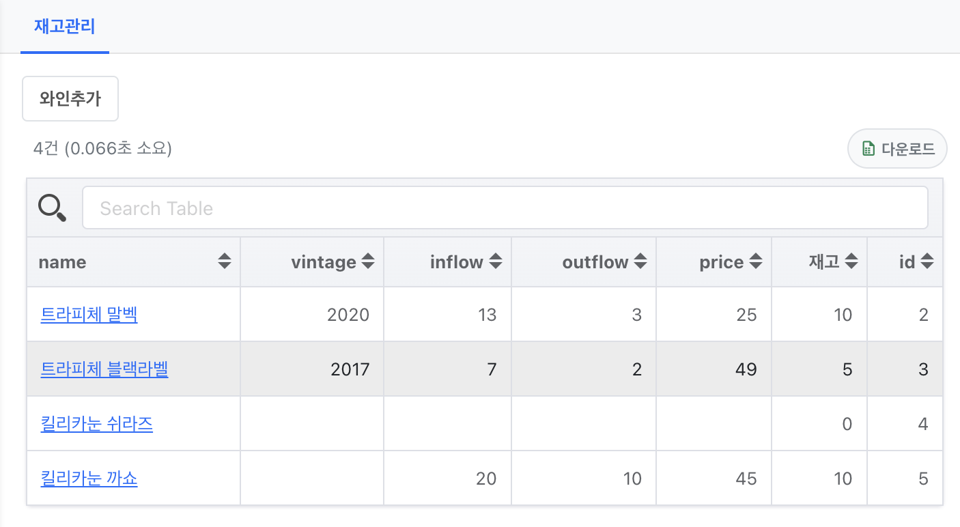Open the 트라피체 블랙라벨 link
Image resolution: width=960 pixels, height=527 pixels.
[104, 369]
